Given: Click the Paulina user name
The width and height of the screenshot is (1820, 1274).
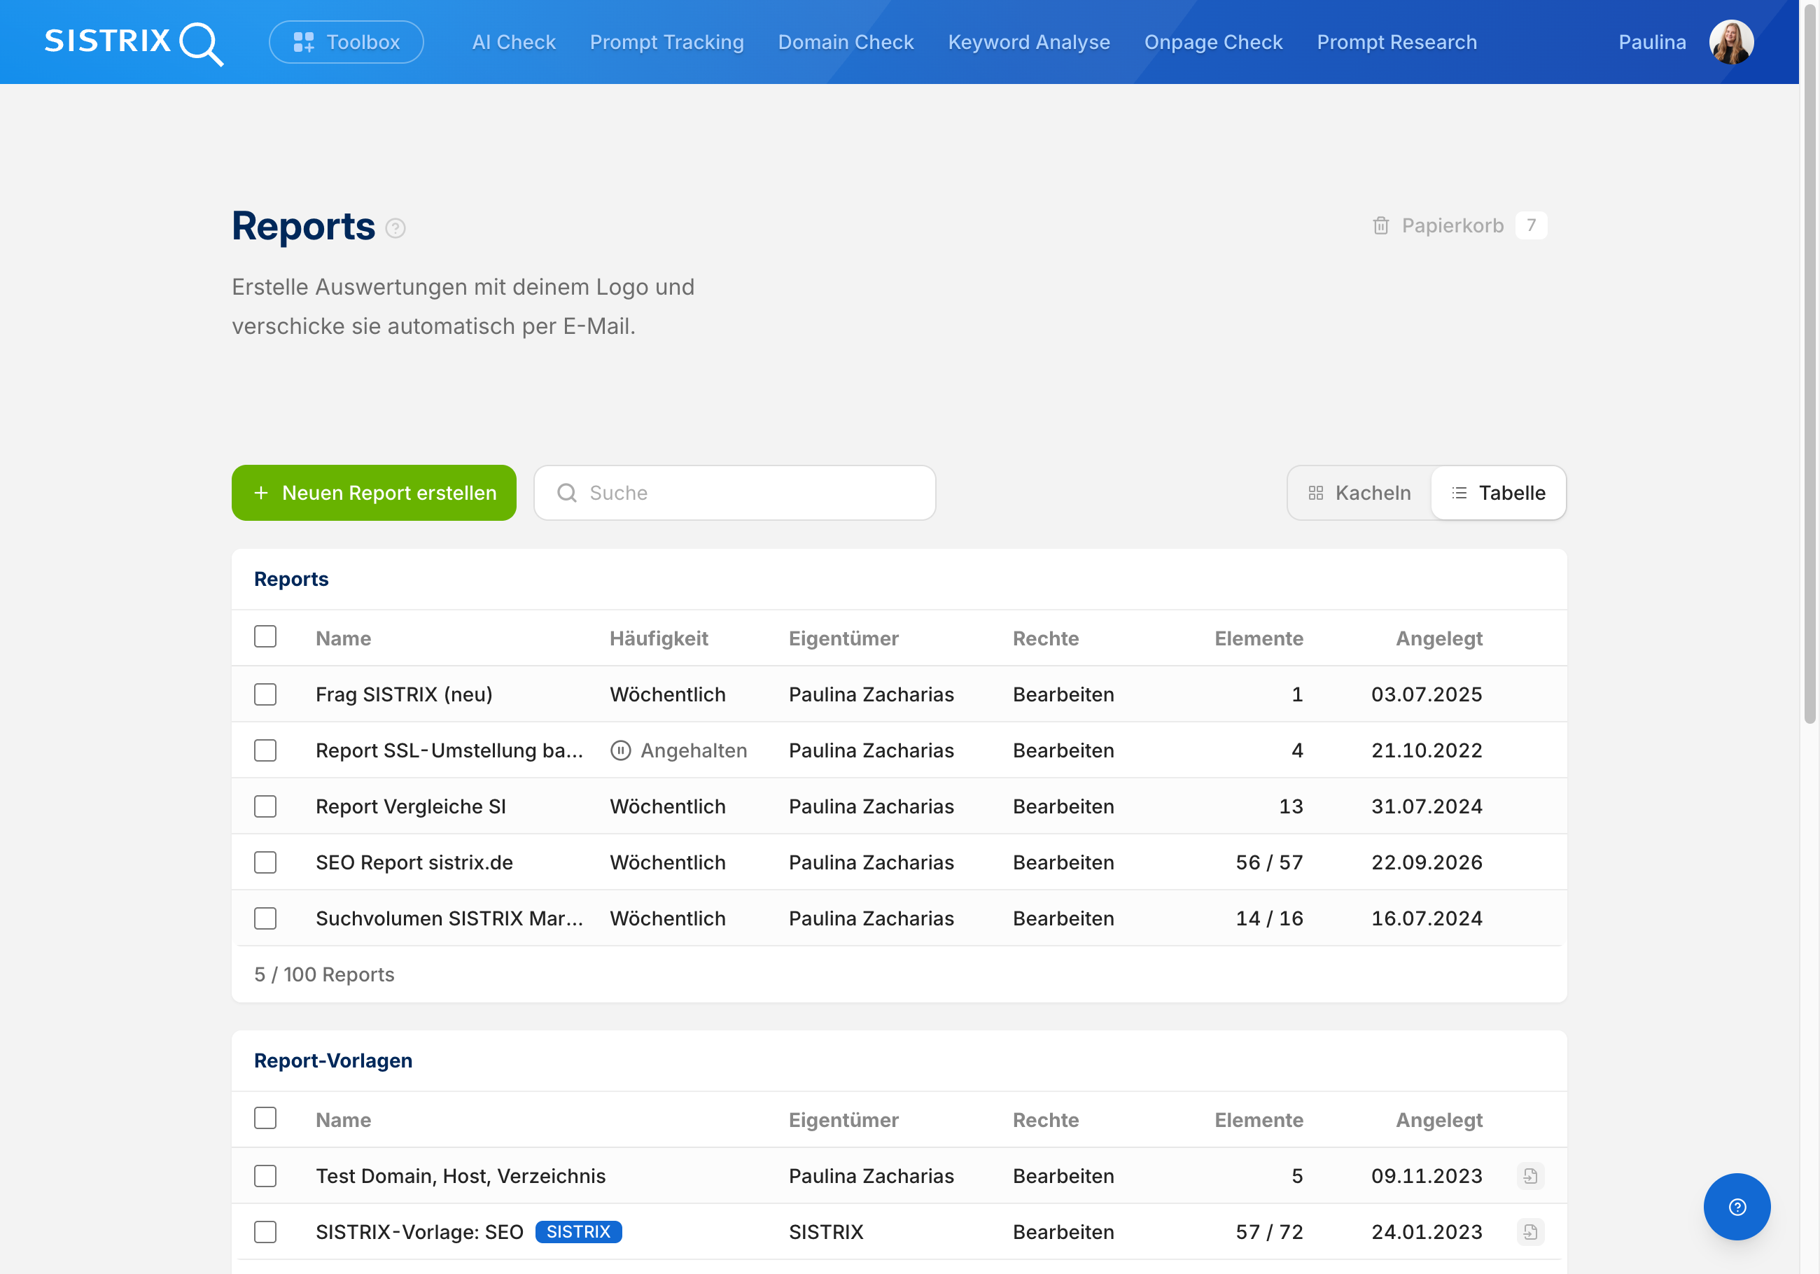Looking at the screenshot, I should (1652, 42).
